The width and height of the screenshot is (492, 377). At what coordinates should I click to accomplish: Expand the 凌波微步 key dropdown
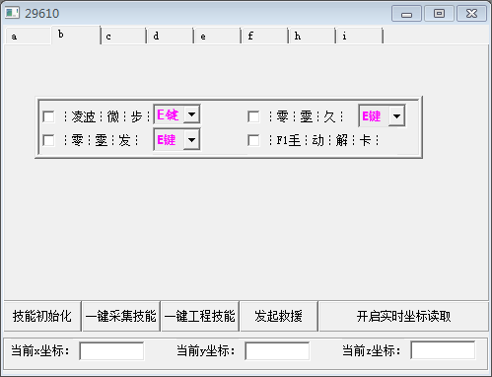pos(191,114)
